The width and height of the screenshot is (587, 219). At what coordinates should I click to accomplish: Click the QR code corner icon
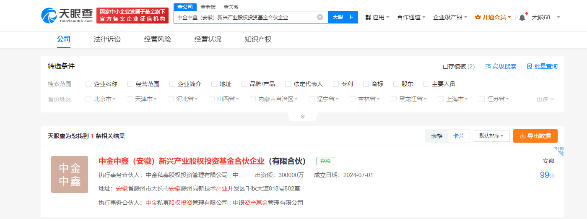click(x=559, y=151)
